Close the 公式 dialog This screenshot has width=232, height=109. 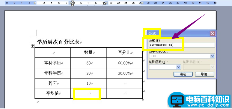click(x=213, y=34)
